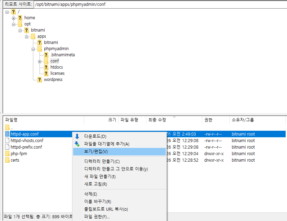Viewport: 287px width, 221px height.
Task: Choose Create new file (새 파일 만들기)
Action: 119,176
